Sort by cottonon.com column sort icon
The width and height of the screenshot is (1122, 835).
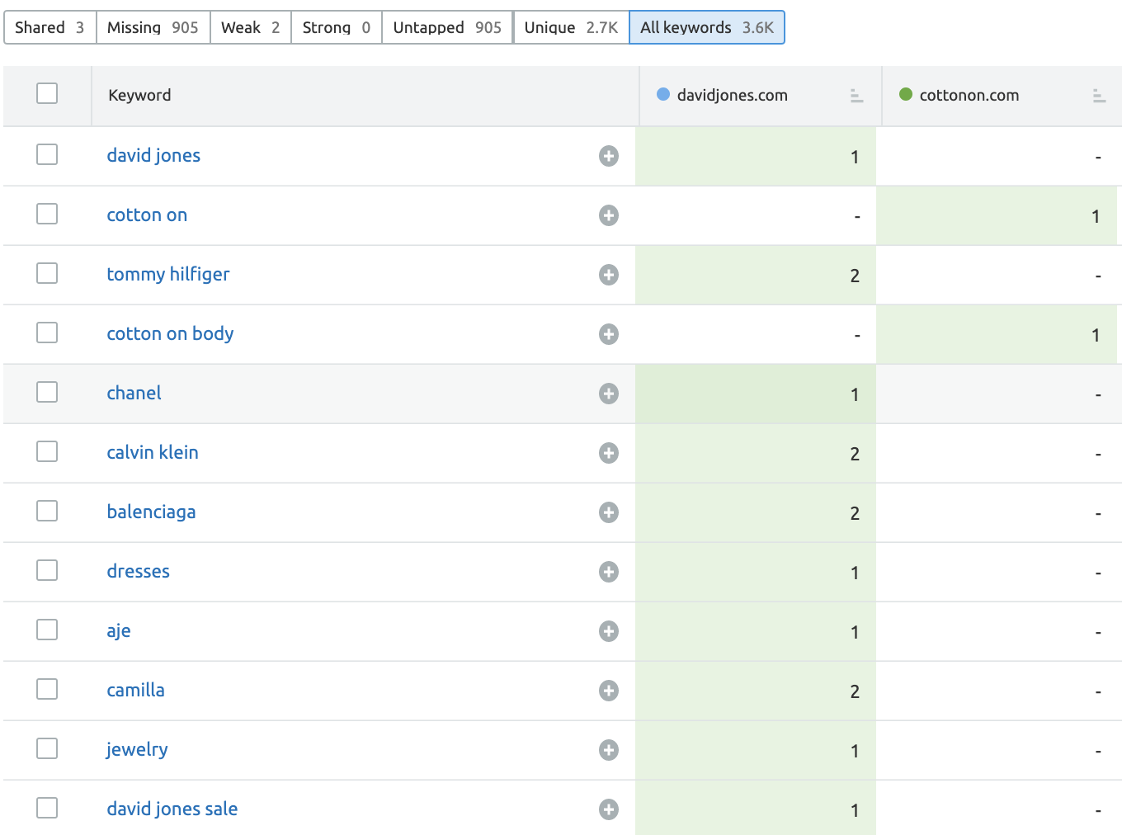1099,96
